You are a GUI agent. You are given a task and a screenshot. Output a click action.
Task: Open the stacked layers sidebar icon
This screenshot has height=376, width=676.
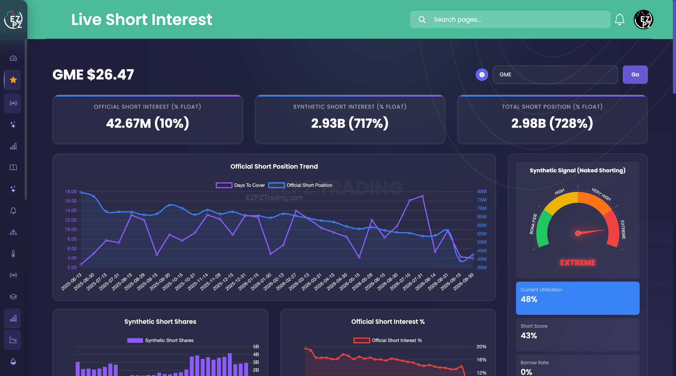(13, 297)
